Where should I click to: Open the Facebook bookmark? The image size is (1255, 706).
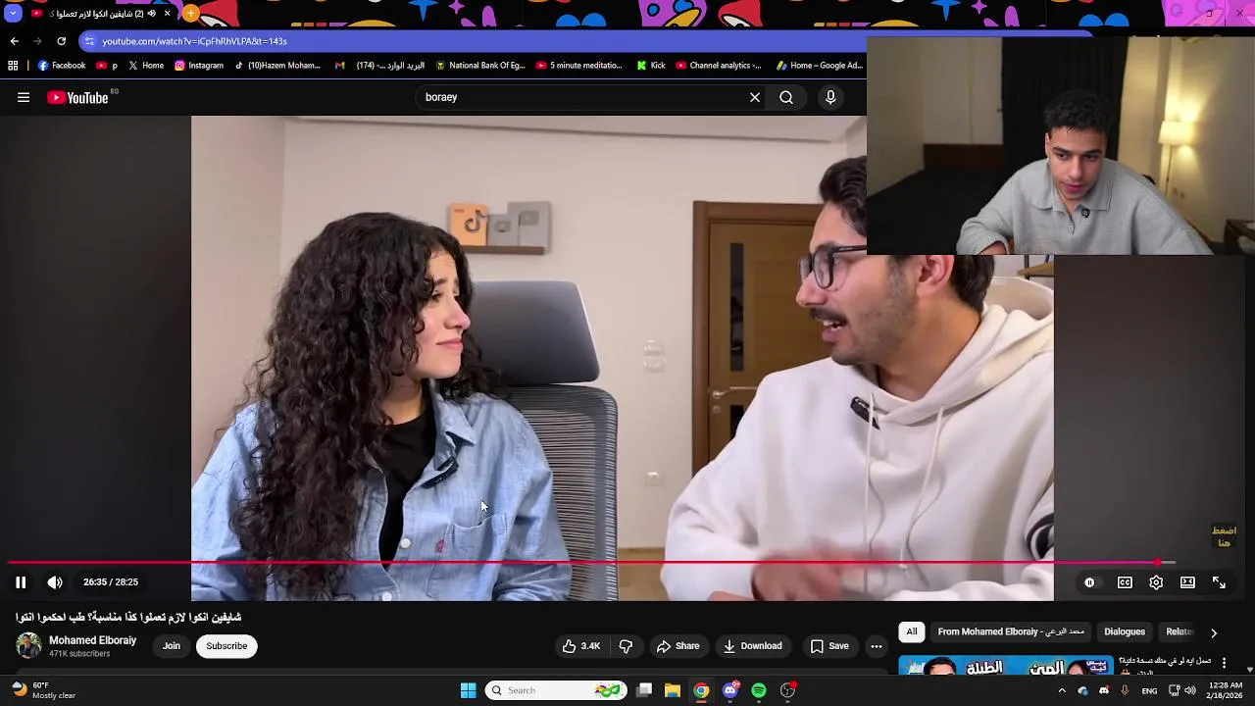62,66
